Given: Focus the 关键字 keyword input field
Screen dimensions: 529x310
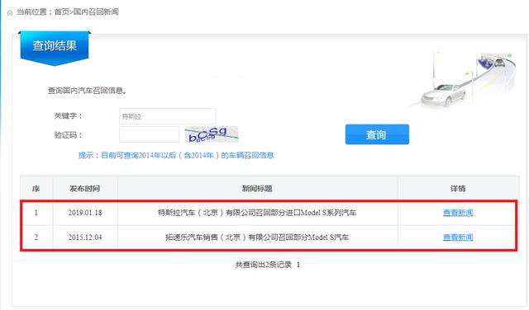Looking at the screenshot, I should (167, 116).
